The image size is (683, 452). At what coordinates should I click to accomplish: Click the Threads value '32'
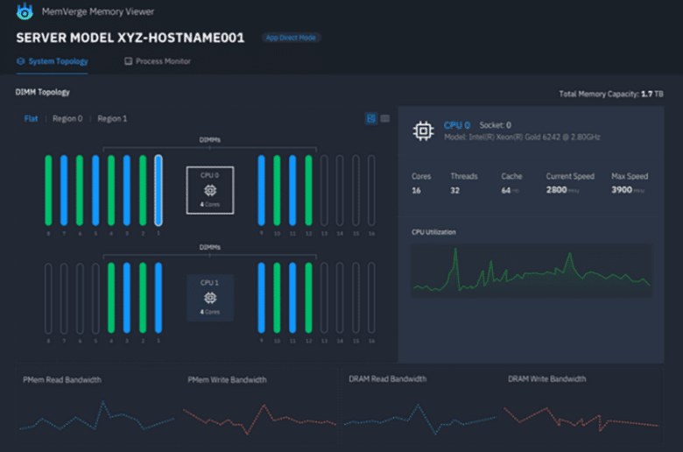point(454,190)
